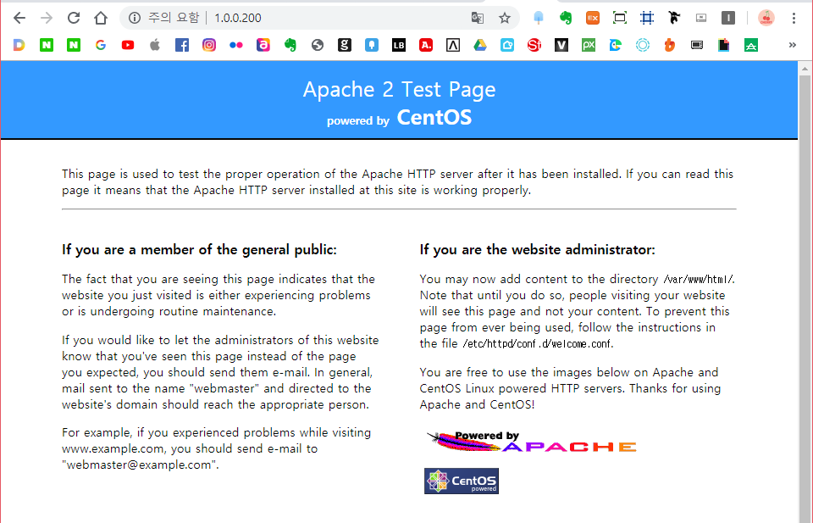
Task: Open the black LB bookmark
Action: tap(399, 45)
